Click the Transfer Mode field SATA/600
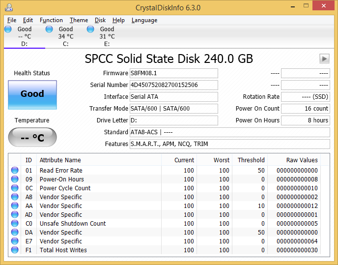This screenshot has height=265, width=338. coord(174,109)
